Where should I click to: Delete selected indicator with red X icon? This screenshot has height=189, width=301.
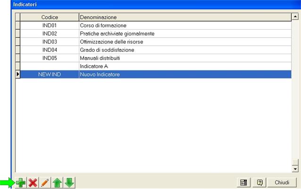33,182
